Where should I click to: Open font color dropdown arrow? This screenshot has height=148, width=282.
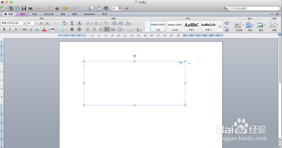[x=49, y=29]
